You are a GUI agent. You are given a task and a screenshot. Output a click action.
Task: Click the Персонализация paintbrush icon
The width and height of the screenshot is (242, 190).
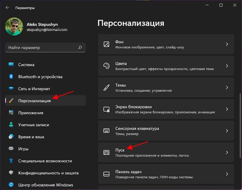pos(11,101)
